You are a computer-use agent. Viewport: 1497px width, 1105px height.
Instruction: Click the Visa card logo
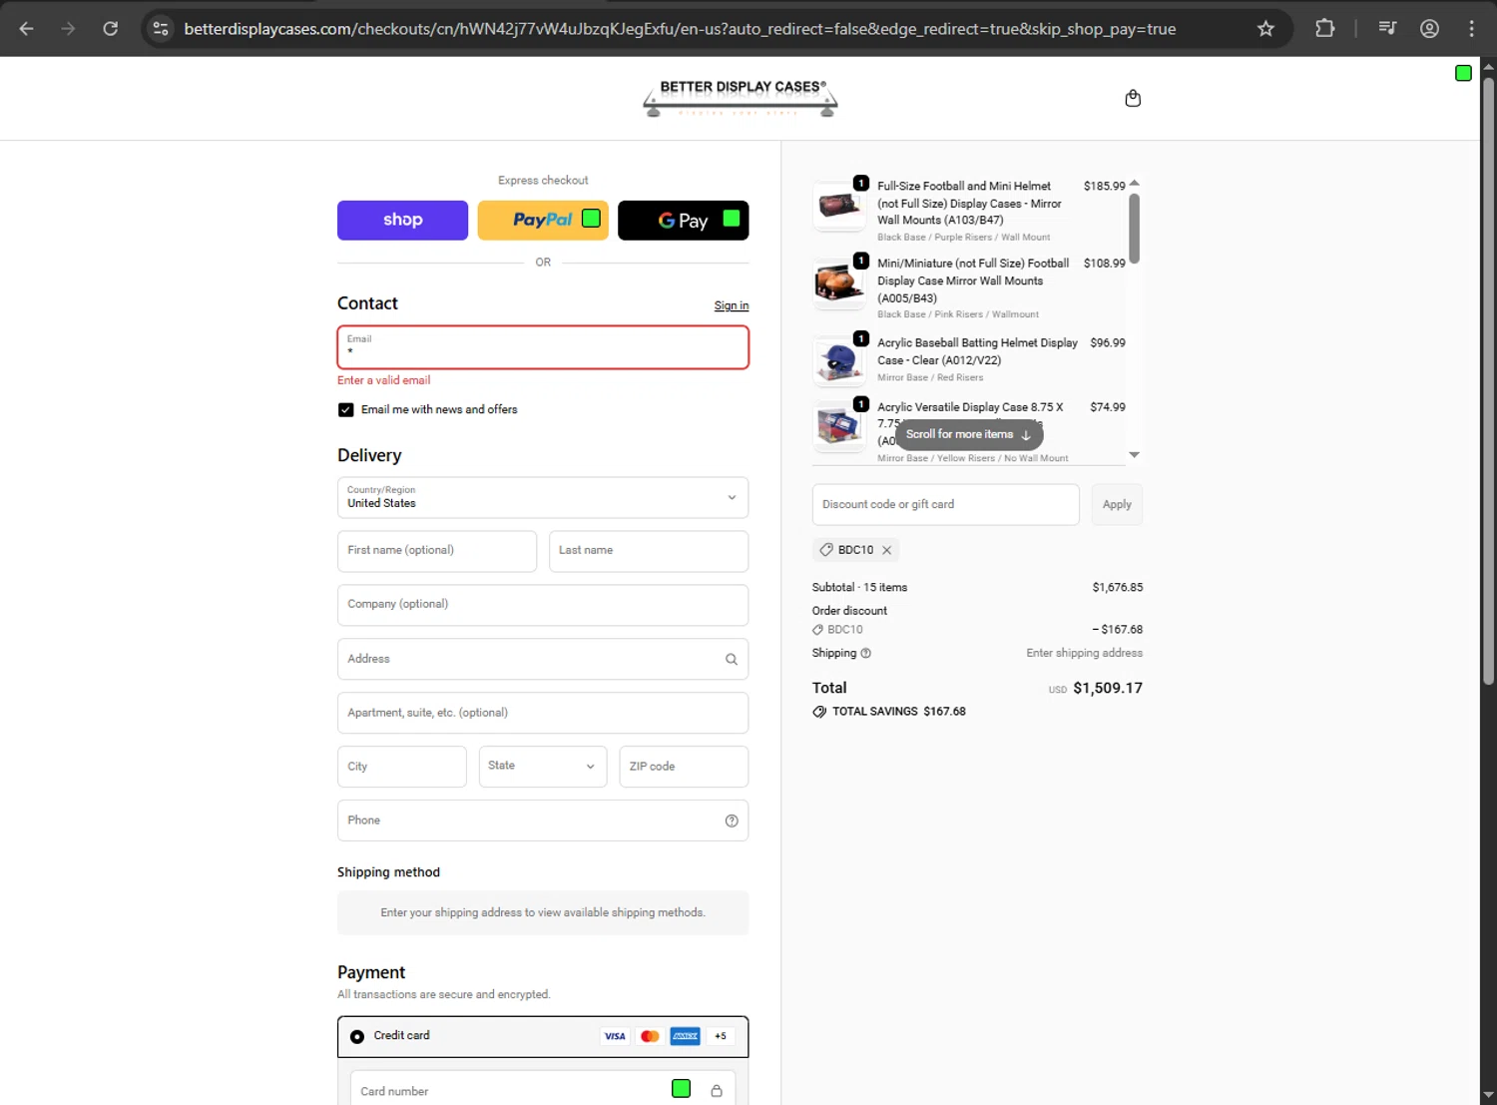coord(615,1036)
